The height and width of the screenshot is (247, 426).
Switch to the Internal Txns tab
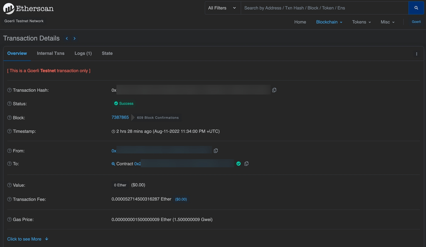point(51,53)
